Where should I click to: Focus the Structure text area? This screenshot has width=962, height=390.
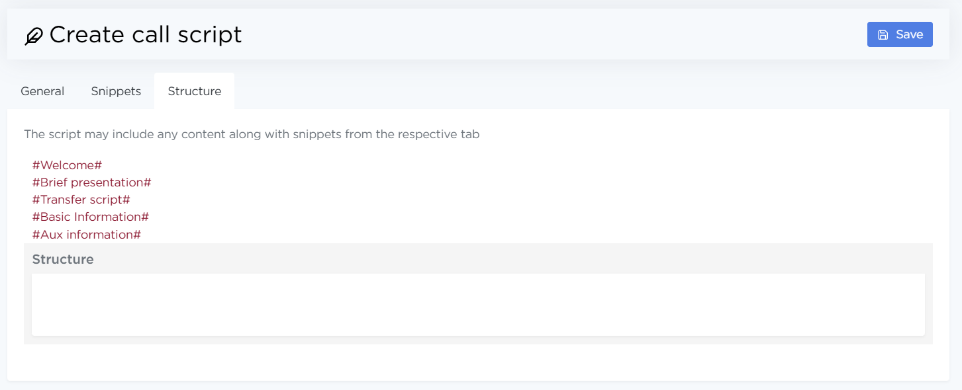(477, 305)
